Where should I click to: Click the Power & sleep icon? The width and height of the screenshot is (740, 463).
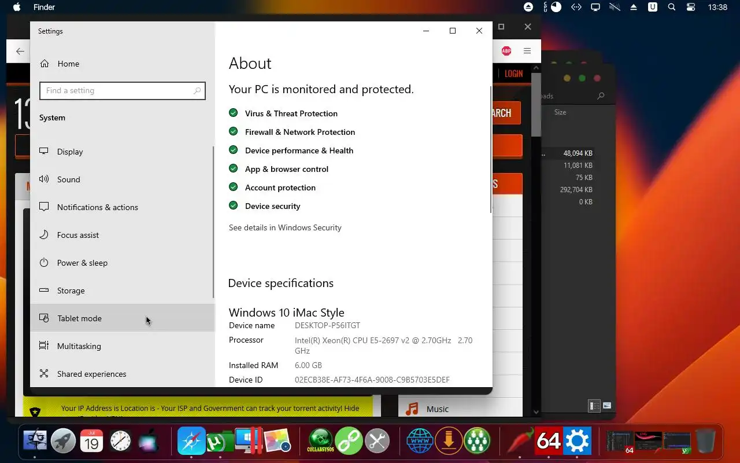coord(44,262)
